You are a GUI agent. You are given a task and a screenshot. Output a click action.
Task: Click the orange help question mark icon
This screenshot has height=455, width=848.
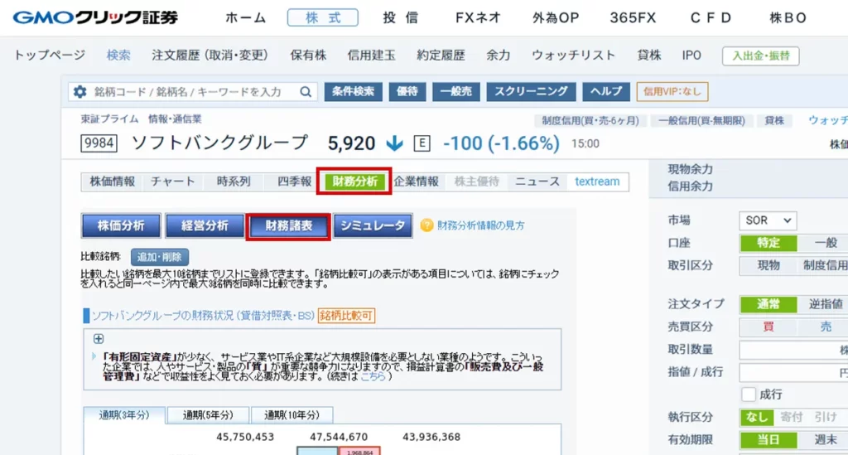click(426, 225)
